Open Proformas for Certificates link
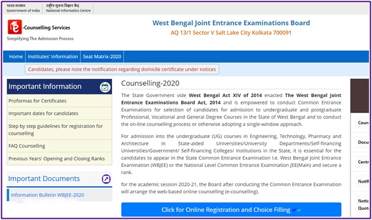 (x=59, y=101)
